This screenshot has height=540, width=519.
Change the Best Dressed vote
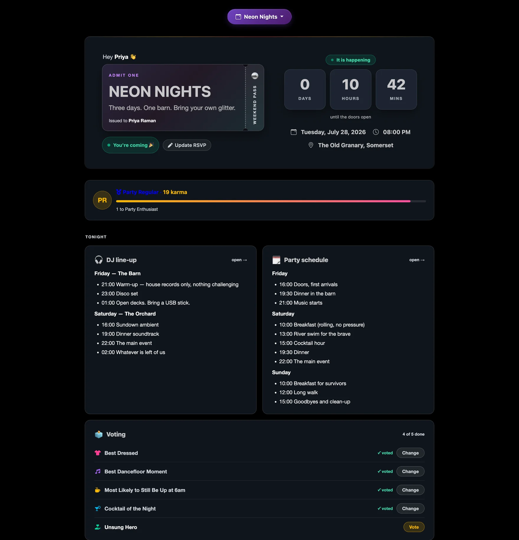pyautogui.click(x=410, y=453)
